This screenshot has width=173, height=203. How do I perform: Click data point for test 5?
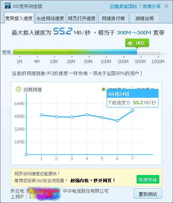point(102,118)
